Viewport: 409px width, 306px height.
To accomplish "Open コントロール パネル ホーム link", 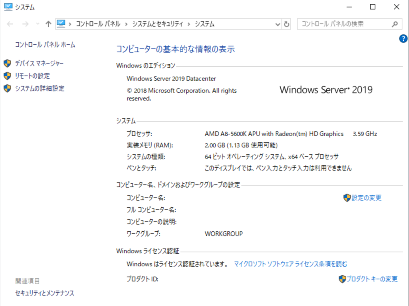I will point(45,45).
